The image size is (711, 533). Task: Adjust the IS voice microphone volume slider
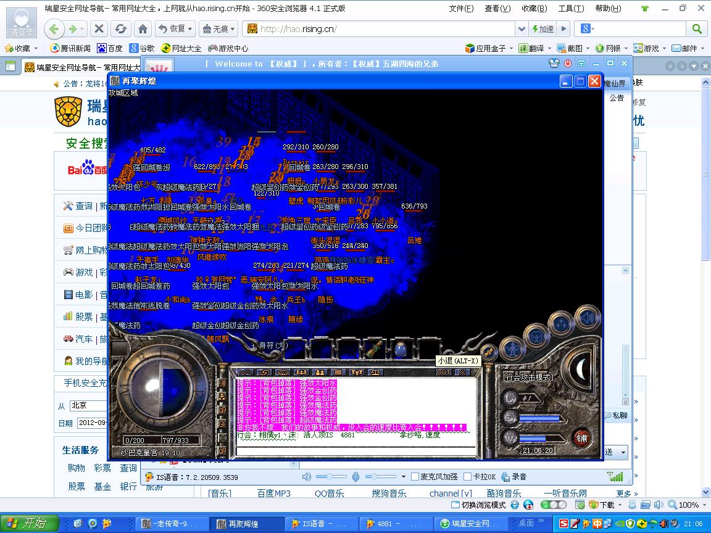[x=380, y=476]
